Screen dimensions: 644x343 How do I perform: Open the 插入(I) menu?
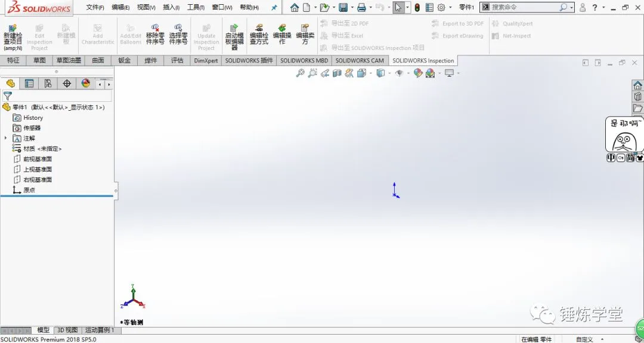click(x=171, y=7)
